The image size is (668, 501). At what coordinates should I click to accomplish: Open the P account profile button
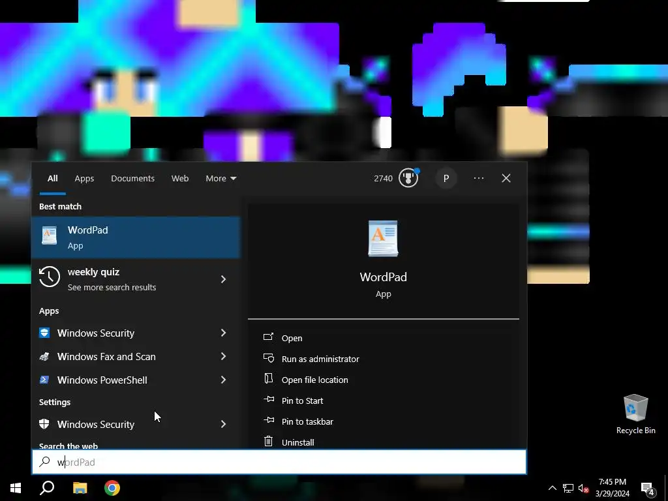click(446, 178)
